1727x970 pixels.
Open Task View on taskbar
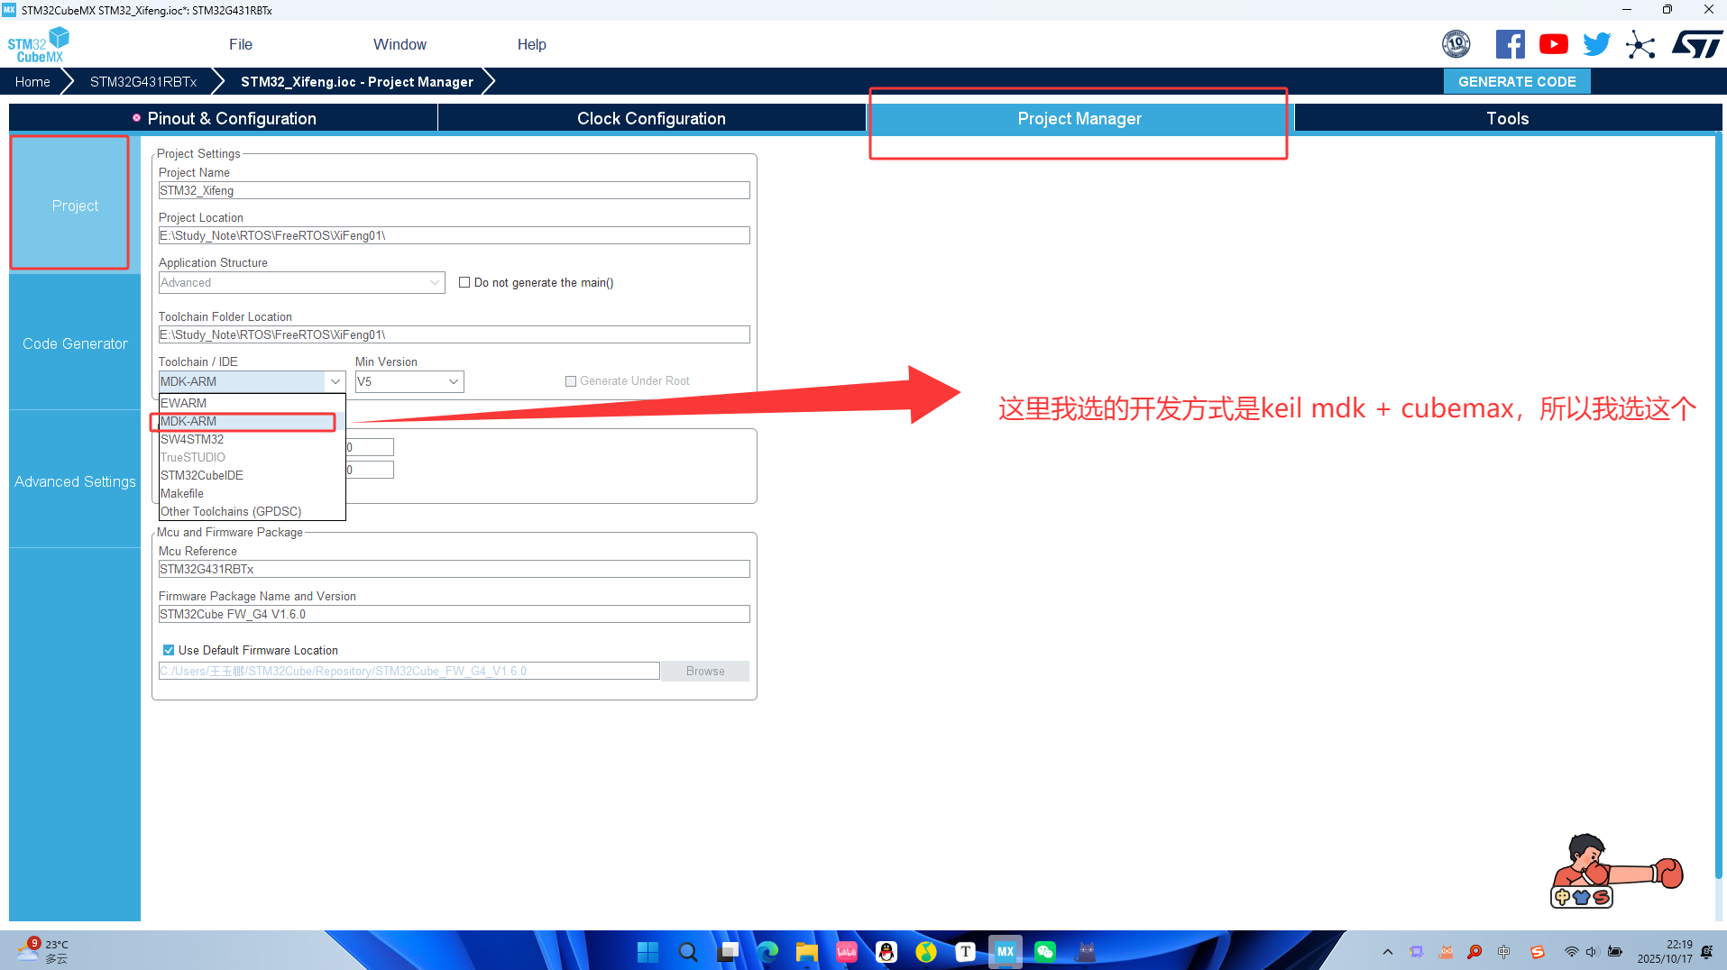pos(729,951)
